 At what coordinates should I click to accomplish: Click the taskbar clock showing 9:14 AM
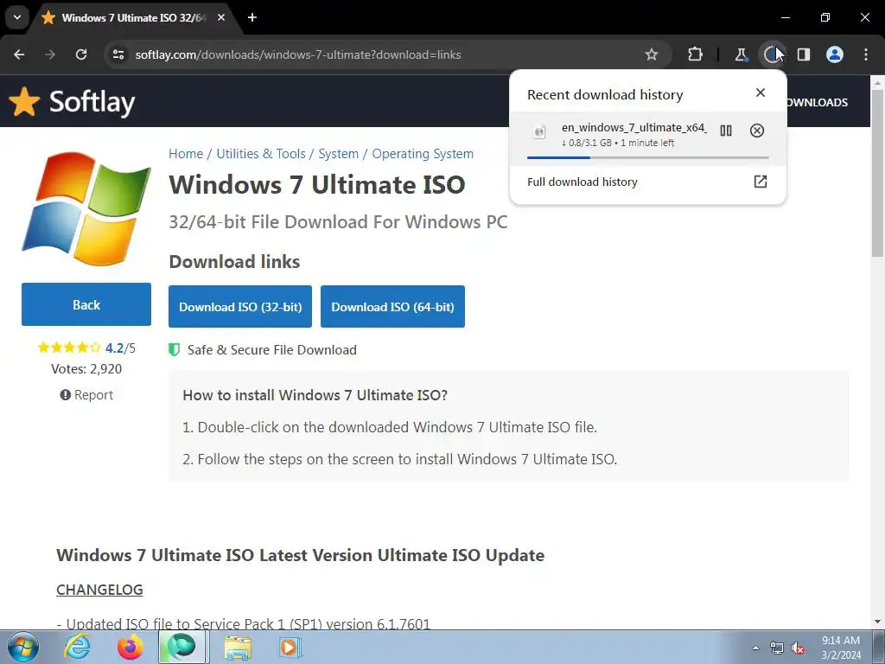(x=841, y=648)
